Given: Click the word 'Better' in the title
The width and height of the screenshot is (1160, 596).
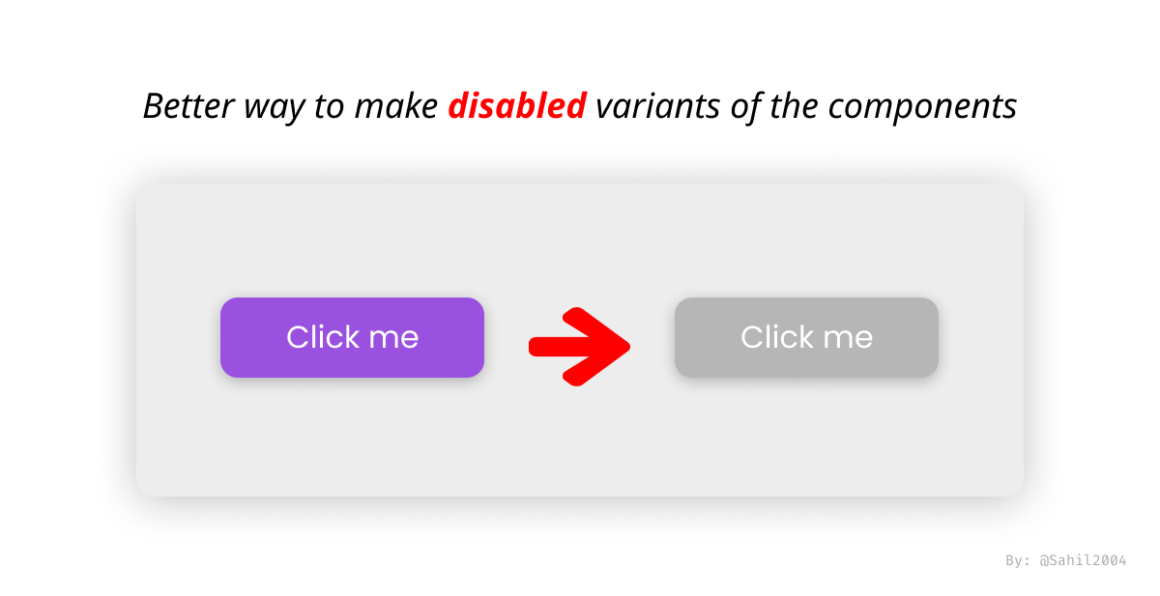Looking at the screenshot, I should point(192,106).
